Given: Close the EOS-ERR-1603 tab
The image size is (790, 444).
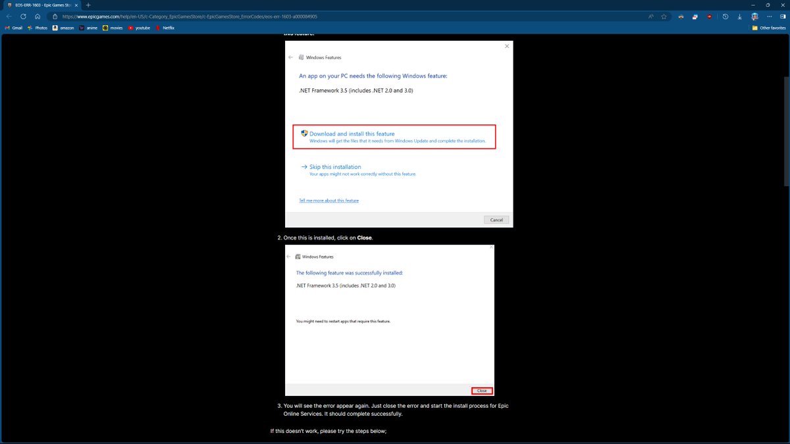Looking at the screenshot, I should click(76, 5).
